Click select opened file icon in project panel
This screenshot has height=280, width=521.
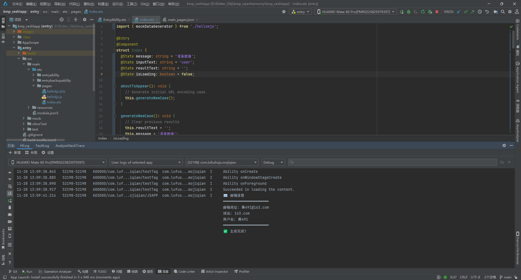[62, 20]
